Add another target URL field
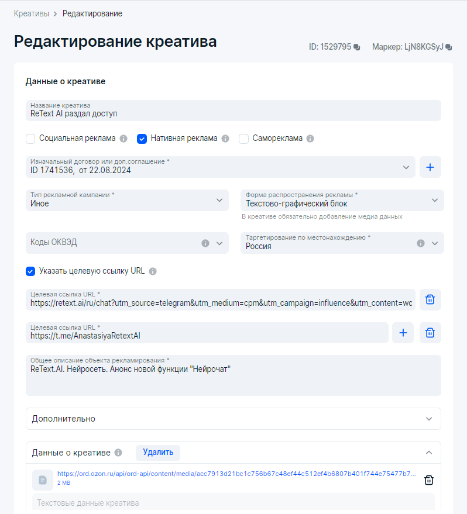The width and height of the screenshot is (467, 514). 403,333
